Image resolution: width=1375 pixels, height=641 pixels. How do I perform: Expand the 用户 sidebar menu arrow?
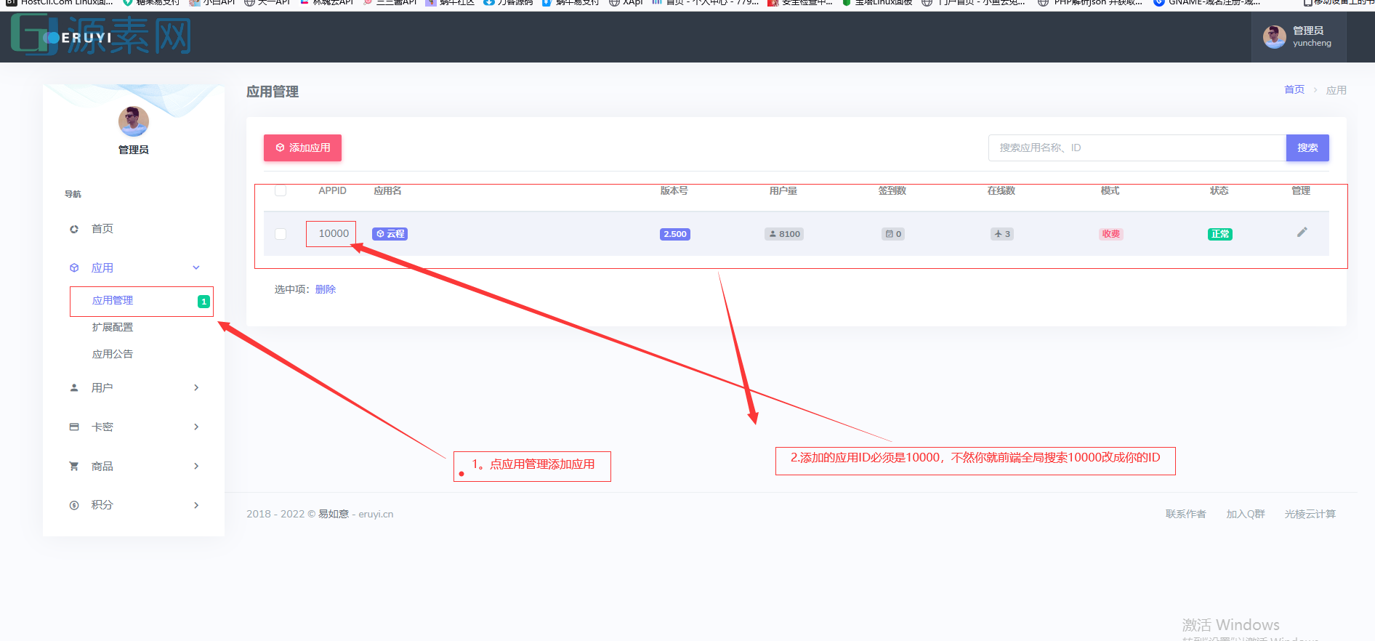(196, 388)
